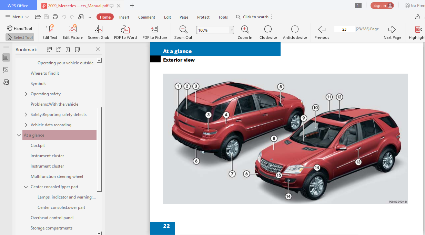Add a new bookmark icon

click(68, 49)
